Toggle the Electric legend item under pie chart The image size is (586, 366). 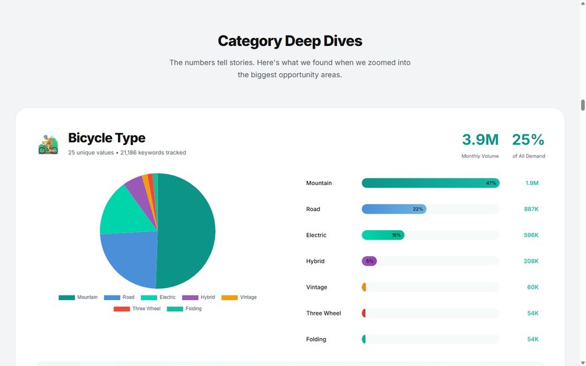click(x=158, y=297)
